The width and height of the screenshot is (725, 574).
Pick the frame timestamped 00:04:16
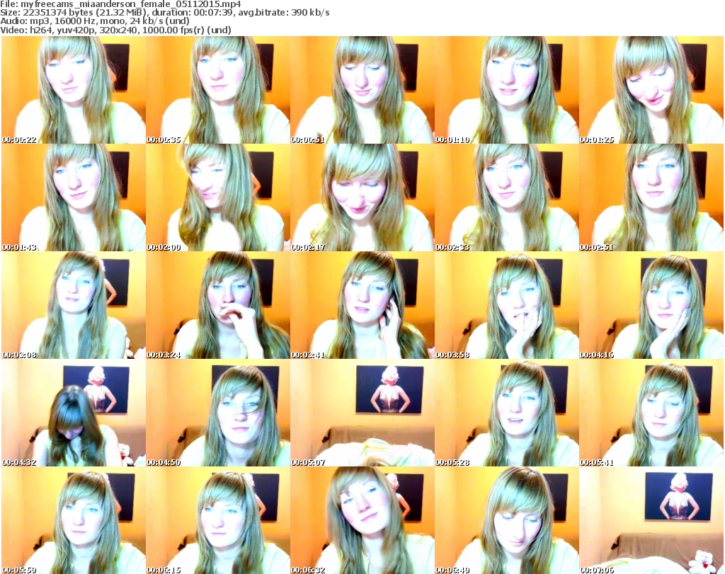pyautogui.click(x=651, y=306)
